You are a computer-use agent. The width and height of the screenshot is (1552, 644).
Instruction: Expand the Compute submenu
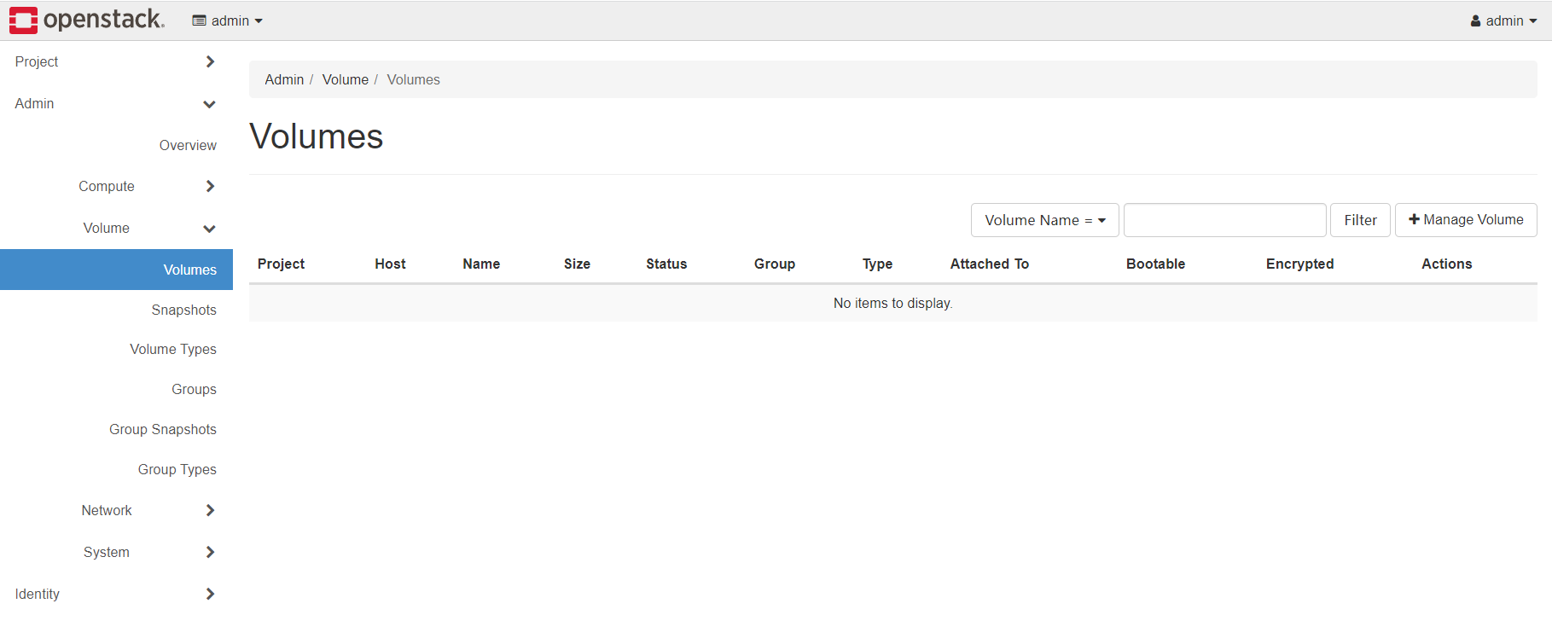(x=116, y=186)
